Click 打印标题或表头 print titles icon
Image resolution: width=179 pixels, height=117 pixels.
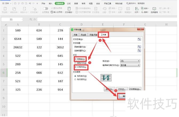pos(77,8)
